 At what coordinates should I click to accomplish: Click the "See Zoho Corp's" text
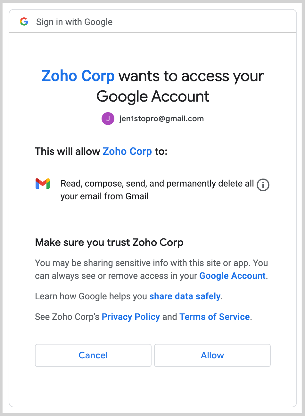click(67, 317)
